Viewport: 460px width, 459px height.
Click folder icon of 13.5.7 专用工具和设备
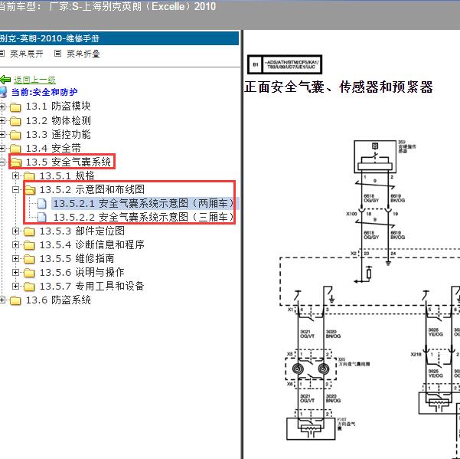(29, 287)
